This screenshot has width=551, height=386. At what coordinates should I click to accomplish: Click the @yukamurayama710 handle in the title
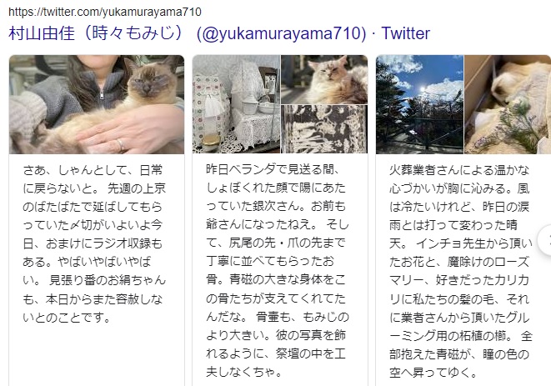281,33
